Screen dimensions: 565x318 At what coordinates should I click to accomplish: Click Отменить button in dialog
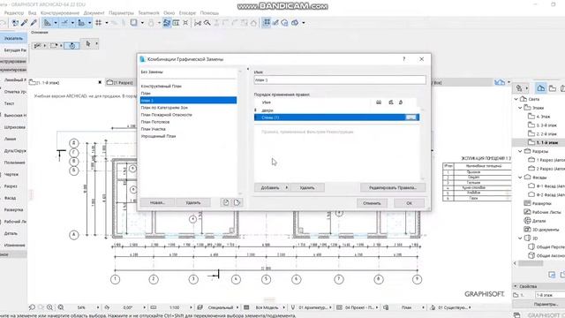372,203
